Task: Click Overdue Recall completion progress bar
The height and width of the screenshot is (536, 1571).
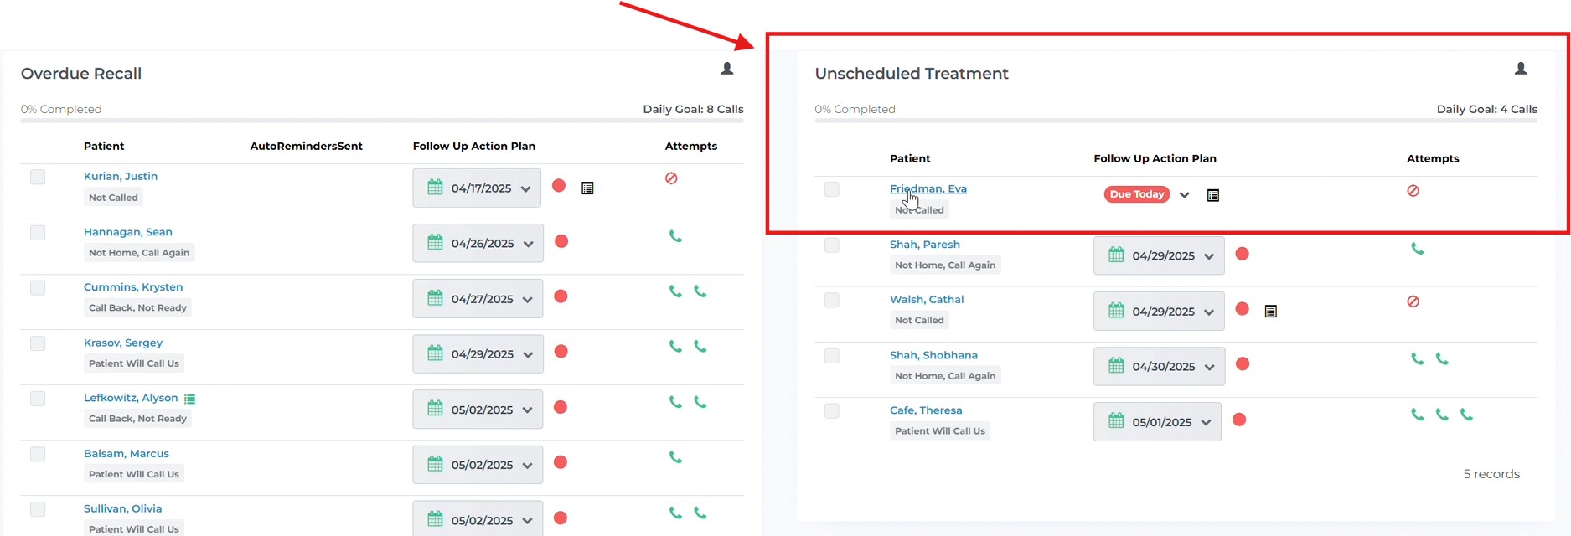Action: pos(382,121)
